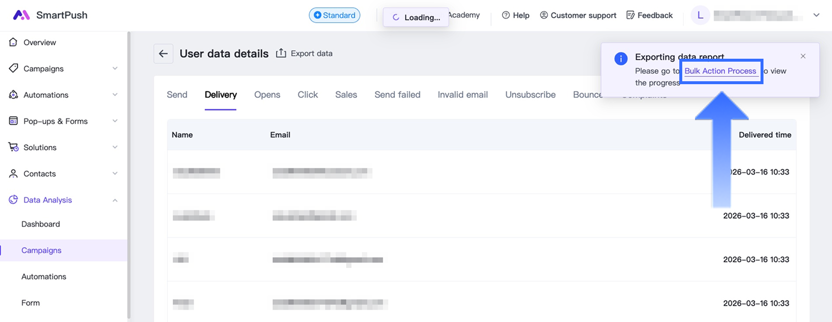Click the Help question mark icon
832x322 pixels.
506,15
